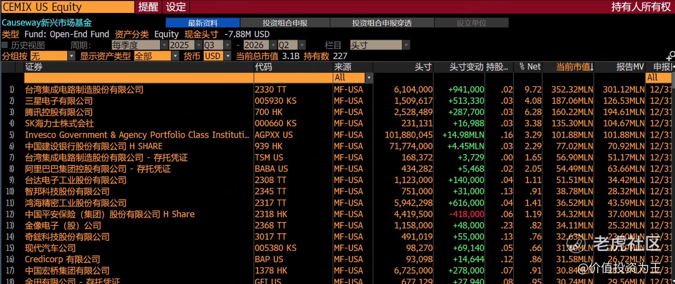
Task: Sort by the 报告MV column header
Action: pos(630,67)
